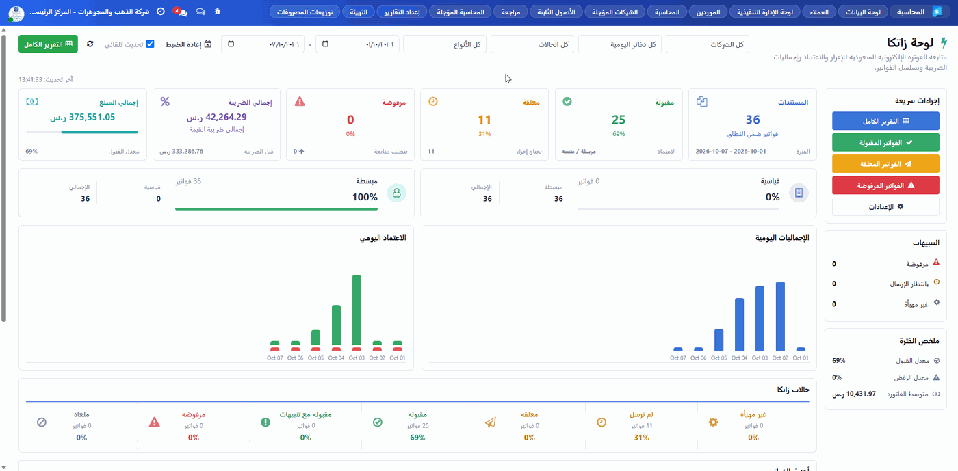Click the exclamation icon beside مقبولة مع تنبيهات

coord(266,422)
